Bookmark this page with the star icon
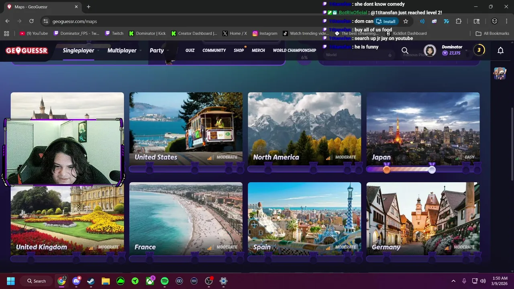 [406, 21]
